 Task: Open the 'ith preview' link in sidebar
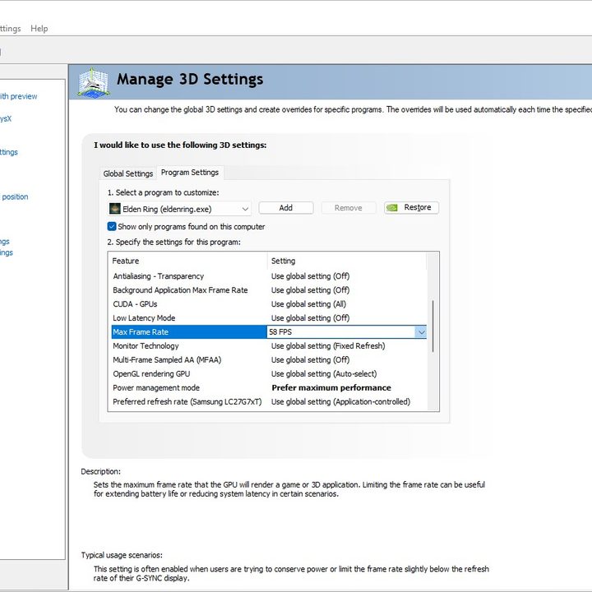coord(18,96)
